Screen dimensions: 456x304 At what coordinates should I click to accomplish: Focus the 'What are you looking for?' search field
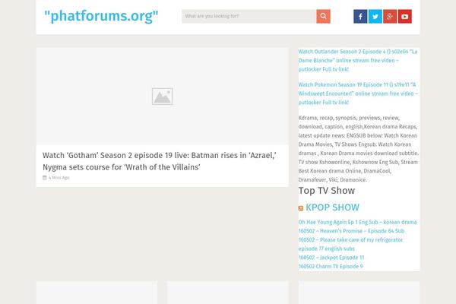pyautogui.click(x=249, y=16)
